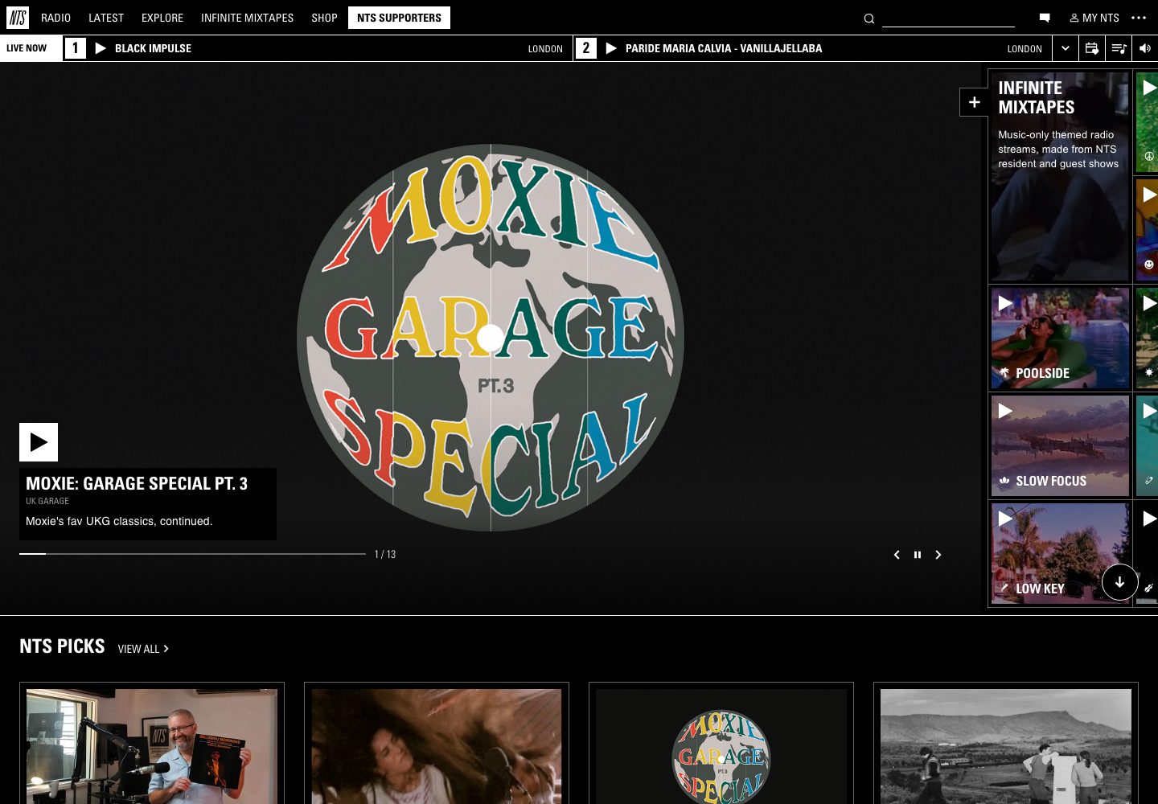
Task: Advance to the next carousel slide
Action: click(x=938, y=555)
